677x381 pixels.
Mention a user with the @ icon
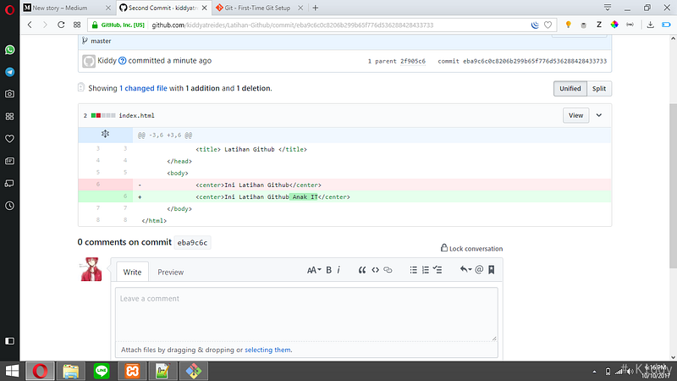pyautogui.click(x=479, y=270)
